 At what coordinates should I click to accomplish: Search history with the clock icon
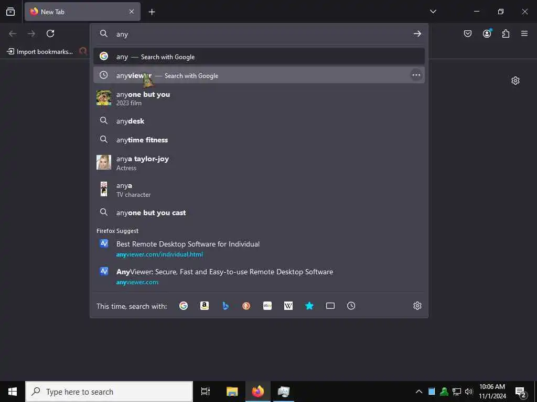tap(351, 306)
